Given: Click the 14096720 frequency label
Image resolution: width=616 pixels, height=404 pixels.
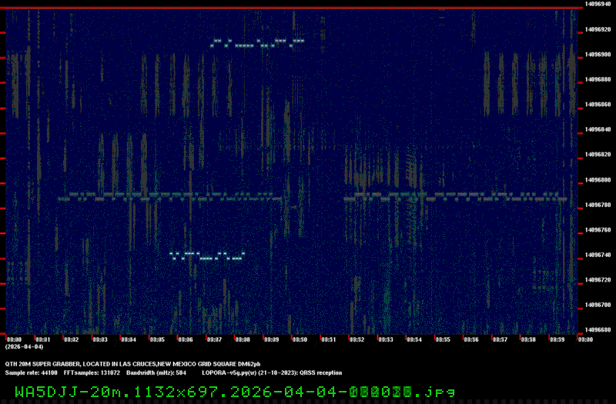Looking at the screenshot, I should pos(598,280).
